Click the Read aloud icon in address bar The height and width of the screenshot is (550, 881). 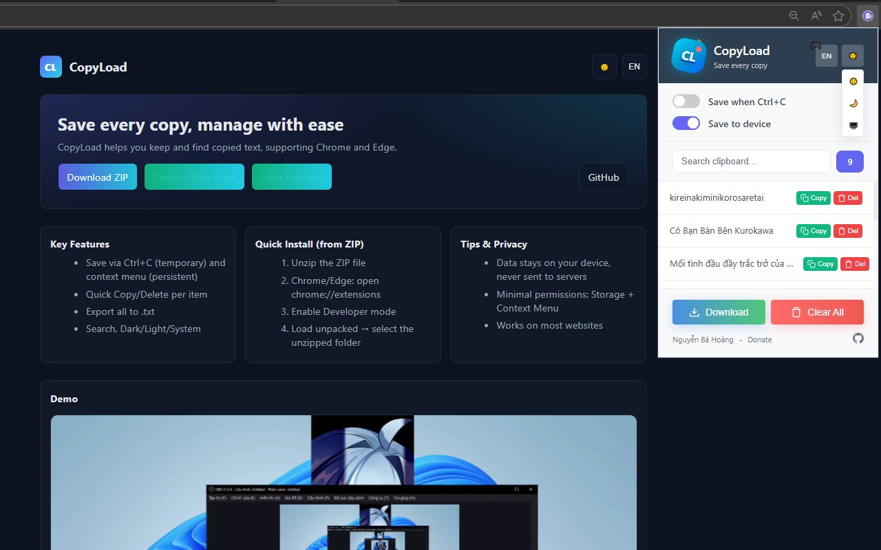(816, 15)
